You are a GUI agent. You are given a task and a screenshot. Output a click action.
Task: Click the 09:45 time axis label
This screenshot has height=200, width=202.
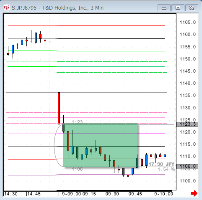click(135, 194)
